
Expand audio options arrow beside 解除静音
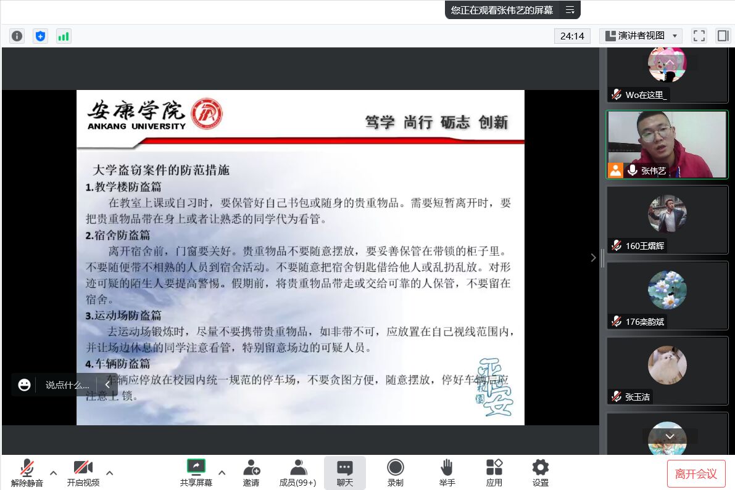pos(53,473)
